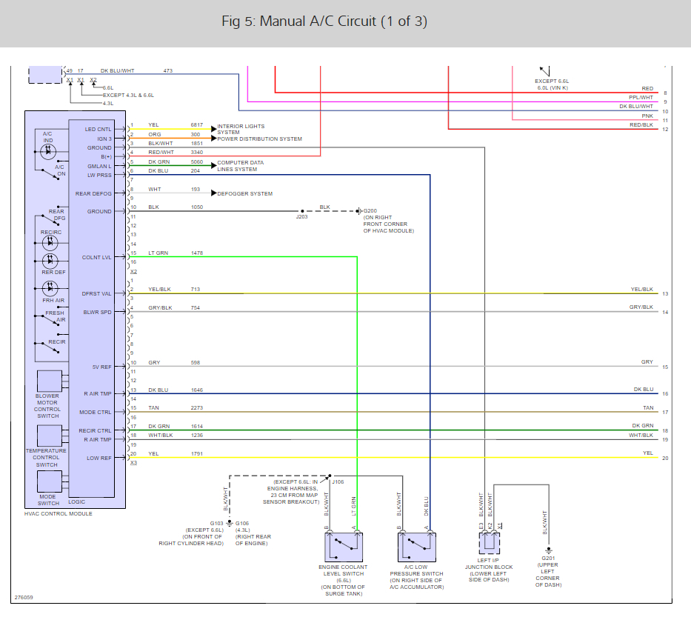Click the A/C Low Pressure Switch box

click(x=416, y=547)
